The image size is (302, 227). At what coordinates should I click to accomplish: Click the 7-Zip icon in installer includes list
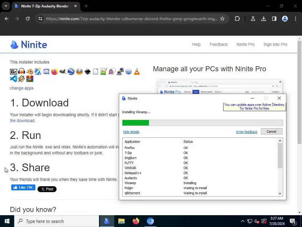coord(14,72)
